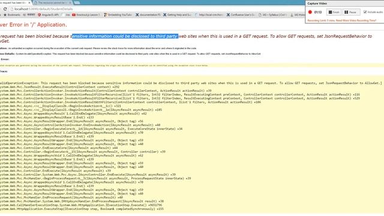Open the documentation FS bookmark
This screenshot has width=384, height=216.
pyautogui.click(x=148, y=15)
